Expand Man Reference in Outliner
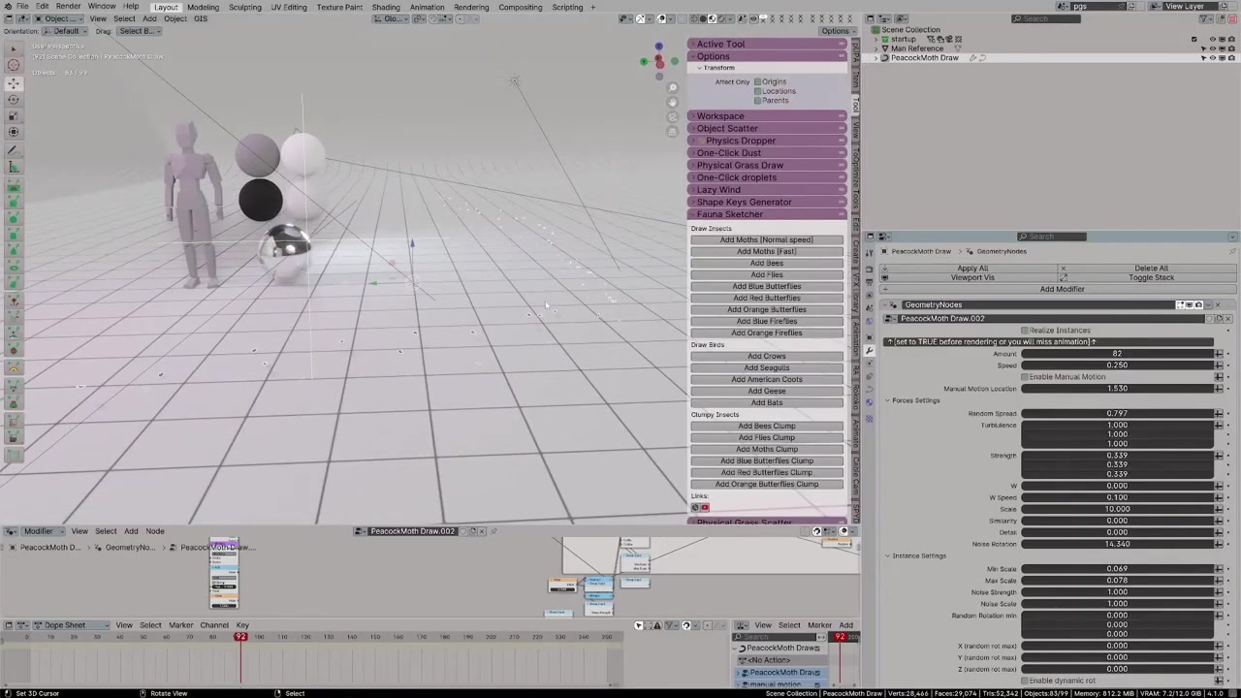This screenshot has height=698, width=1241. click(x=876, y=48)
